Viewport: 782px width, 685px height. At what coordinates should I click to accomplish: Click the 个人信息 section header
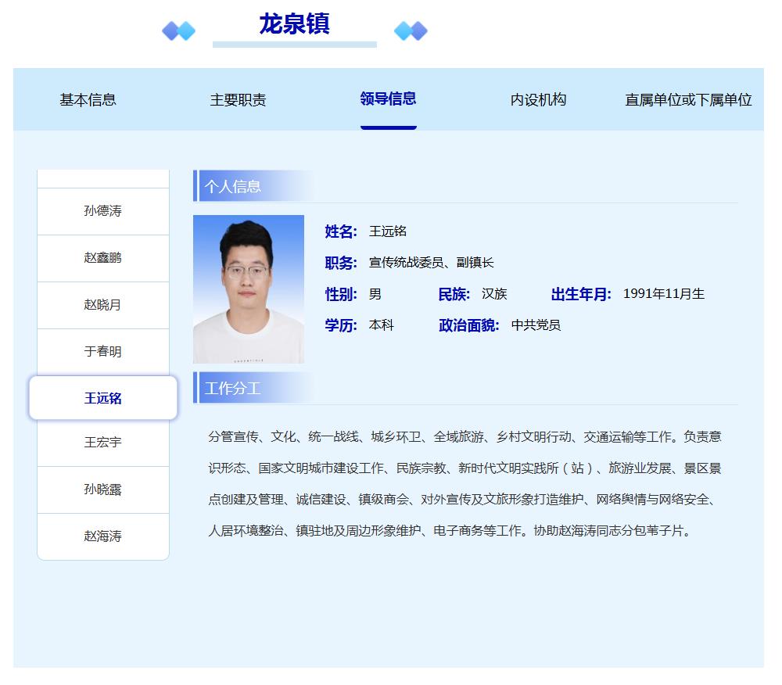[232, 186]
